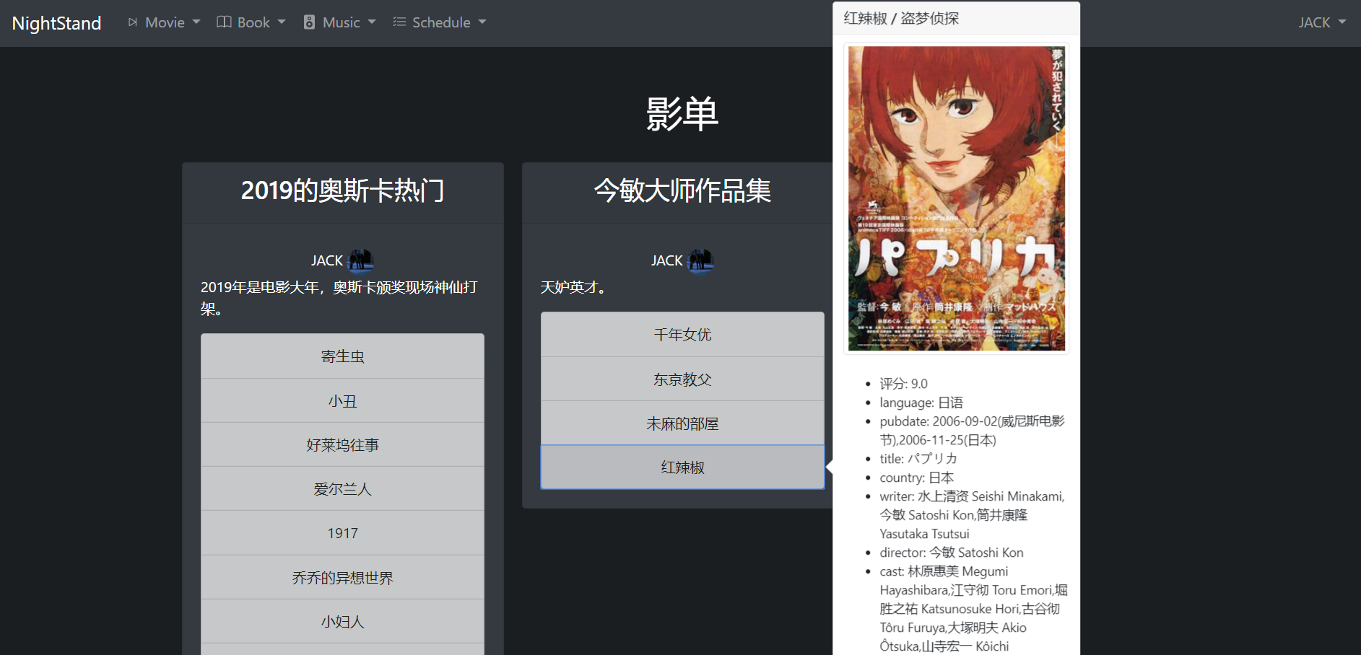1361x655 pixels.
Task: Click the Music speaker icon in navbar
Action: coord(310,22)
